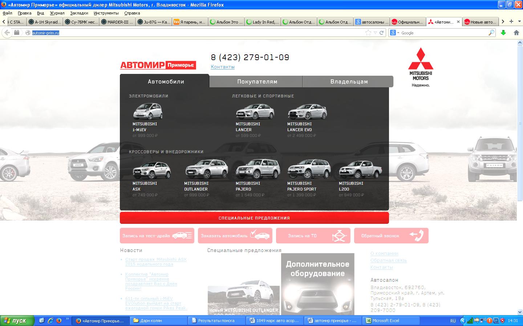Open the Справка menu

(132, 13)
